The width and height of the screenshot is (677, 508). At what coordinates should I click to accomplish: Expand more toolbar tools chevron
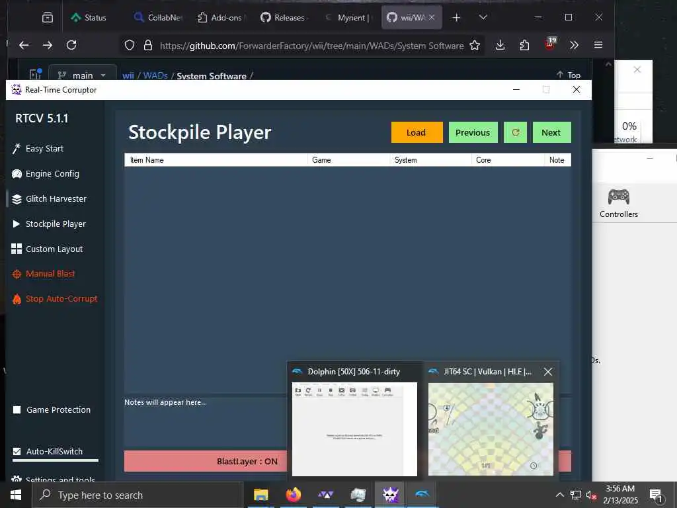pyautogui.click(x=575, y=45)
